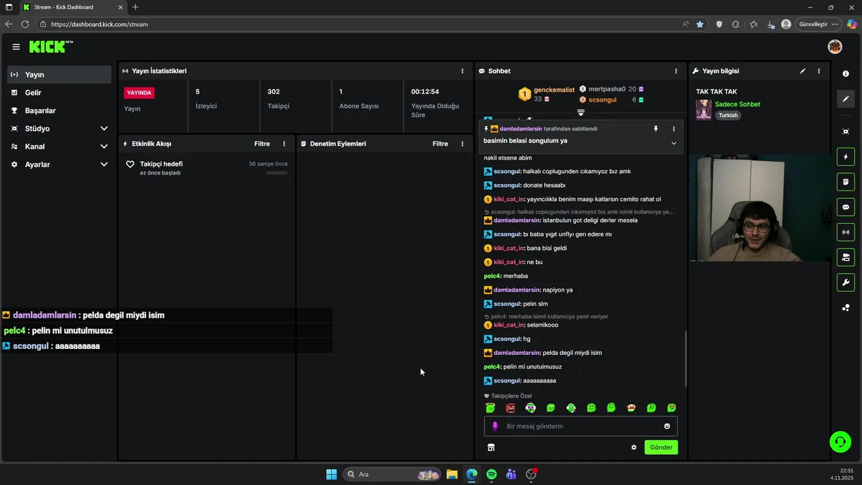
Task: Click damladamlarsin username in pinned message
Action: (521, 129)
